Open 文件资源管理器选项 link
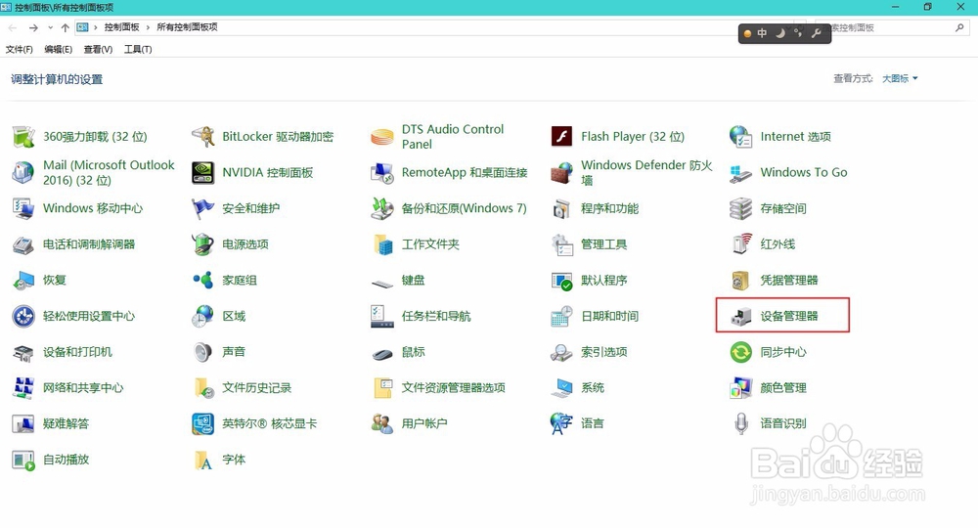 click(x=454, y=388)
